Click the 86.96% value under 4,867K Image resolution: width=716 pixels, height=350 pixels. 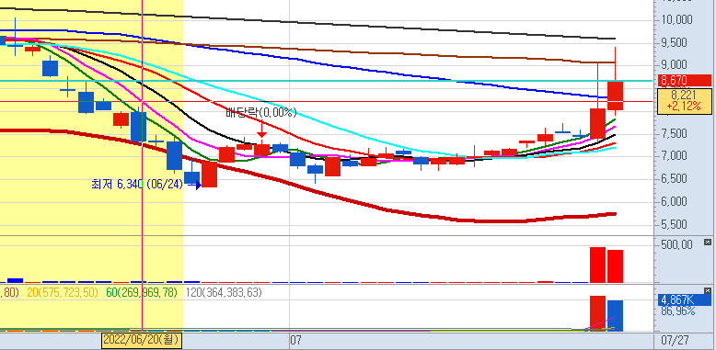click(677, 311)
